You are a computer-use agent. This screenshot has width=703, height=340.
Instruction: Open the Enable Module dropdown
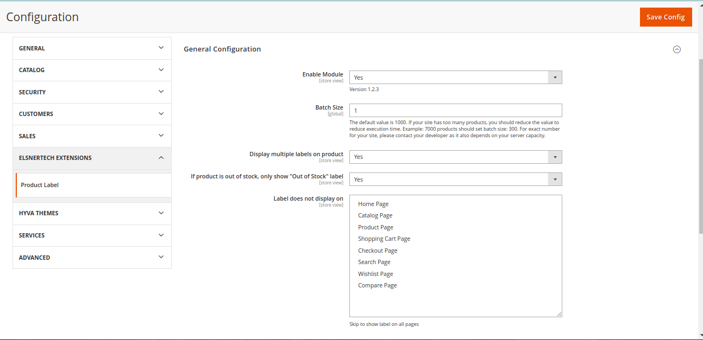[455, 78]
